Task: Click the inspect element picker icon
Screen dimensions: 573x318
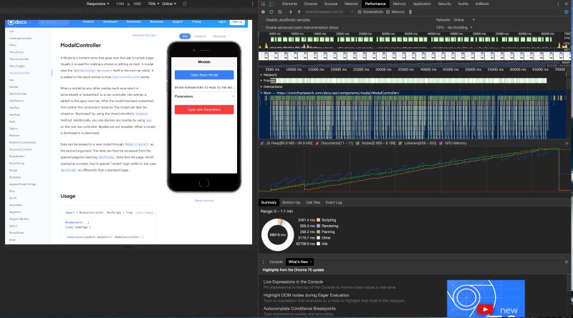Action: pos(263,4)
